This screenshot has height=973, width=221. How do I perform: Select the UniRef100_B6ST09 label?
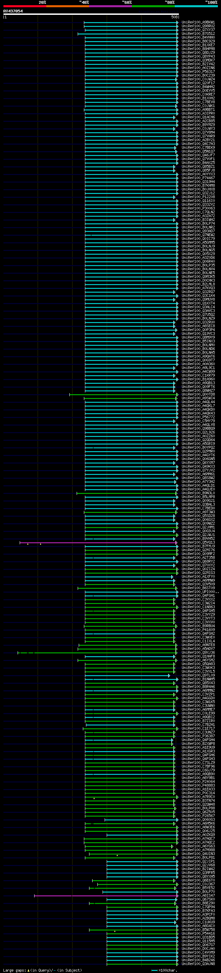click(198, 588)
